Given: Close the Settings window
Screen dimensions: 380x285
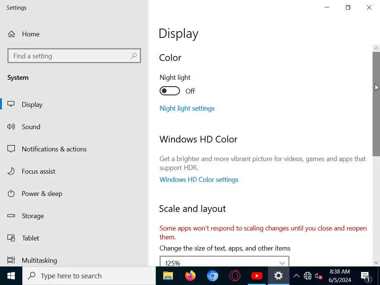Looking at the screenshot, I should [369, 7].
